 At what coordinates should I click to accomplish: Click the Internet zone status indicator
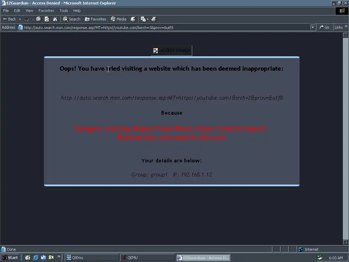pyautogui.click(x=308, y=249)
